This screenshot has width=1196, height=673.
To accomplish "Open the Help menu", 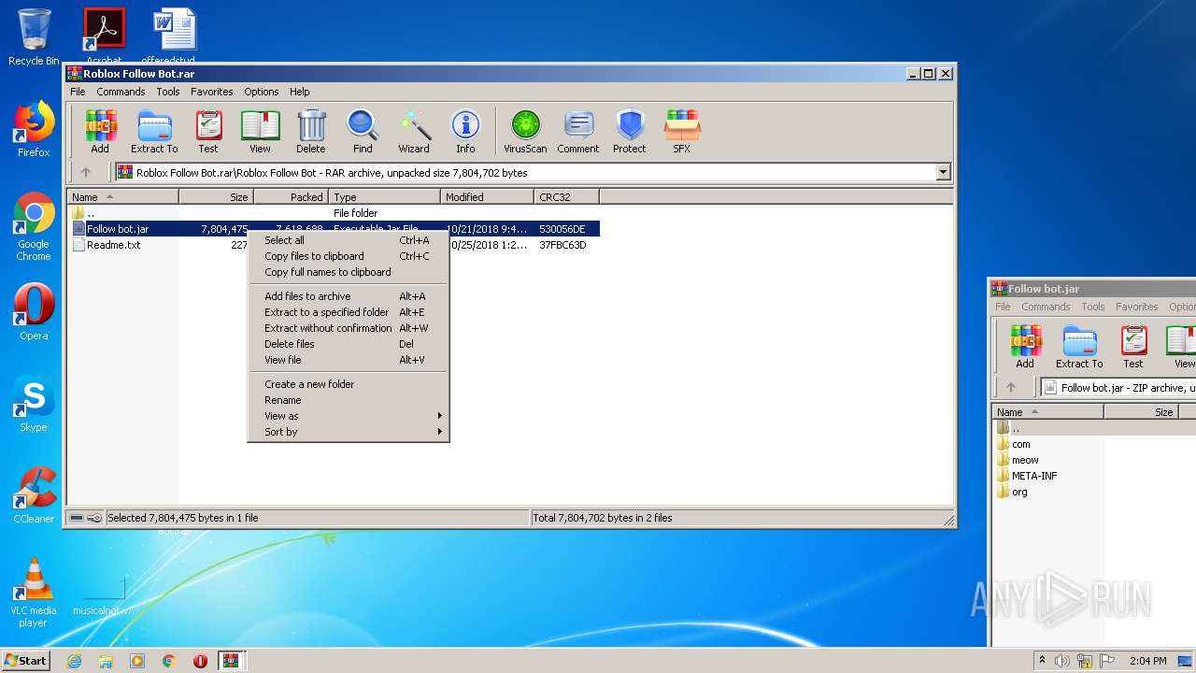I will click(299, 92).
